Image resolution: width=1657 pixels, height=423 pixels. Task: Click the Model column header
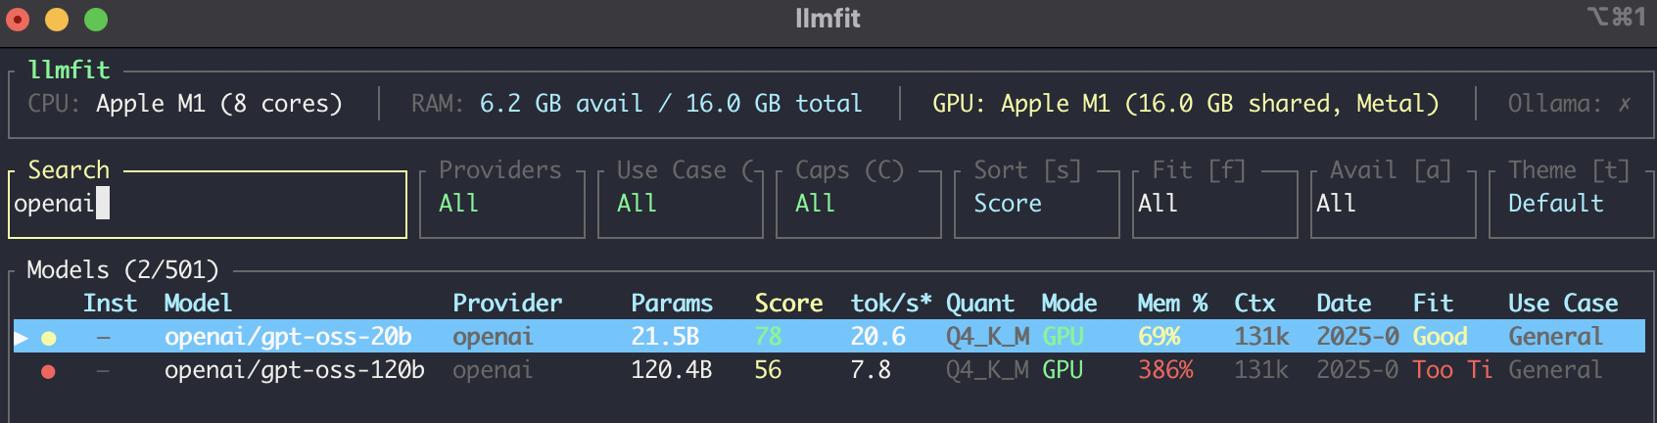pos(198,304)
